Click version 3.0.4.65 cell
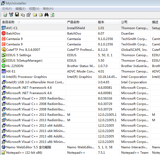The height and width of the screenshot is (155, 160). 104,82
